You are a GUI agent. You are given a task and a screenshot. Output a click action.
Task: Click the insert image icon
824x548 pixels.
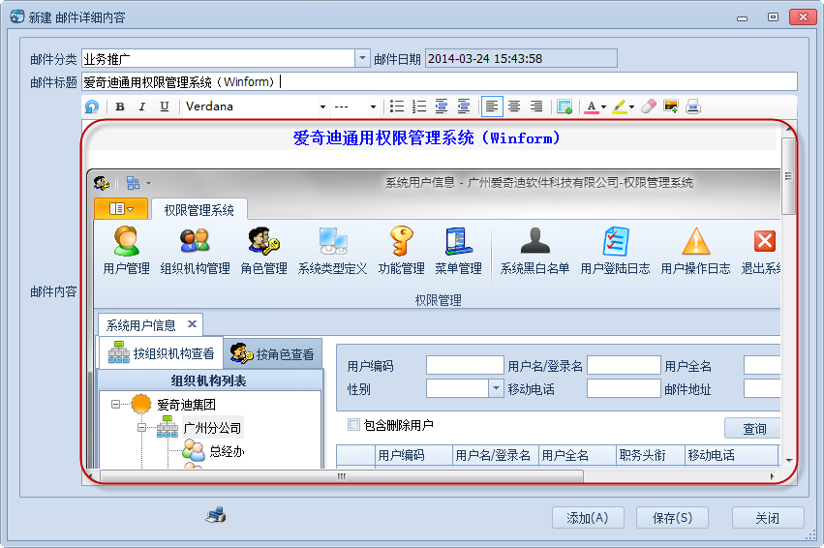(671, 107)
